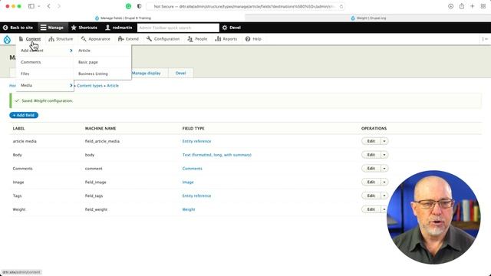Edit the Body field

pyautogui.click(x=371, y=155)
